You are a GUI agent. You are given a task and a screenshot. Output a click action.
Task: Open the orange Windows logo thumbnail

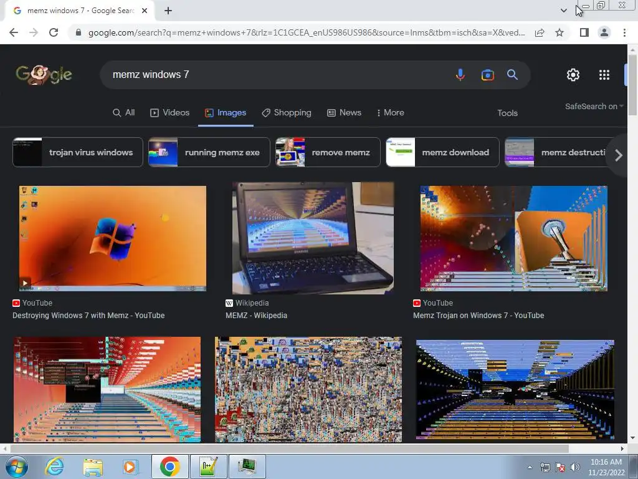tap(113, 238)
